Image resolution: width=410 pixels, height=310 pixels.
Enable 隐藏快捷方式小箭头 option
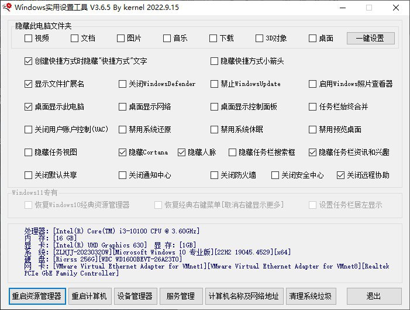[x=215, y=61]
